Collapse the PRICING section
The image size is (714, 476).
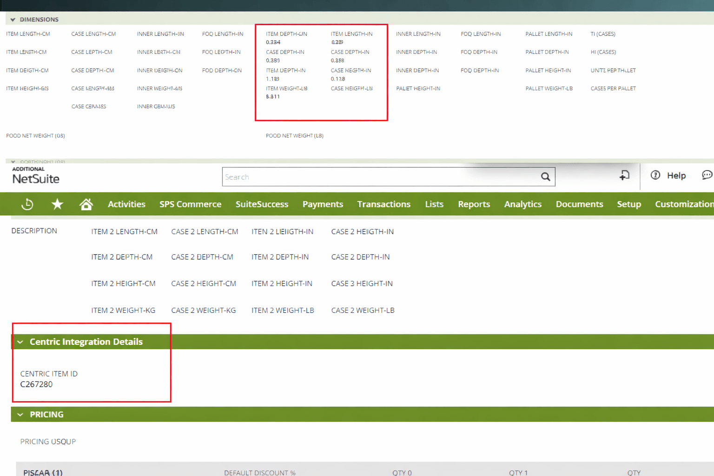point(20,414)
